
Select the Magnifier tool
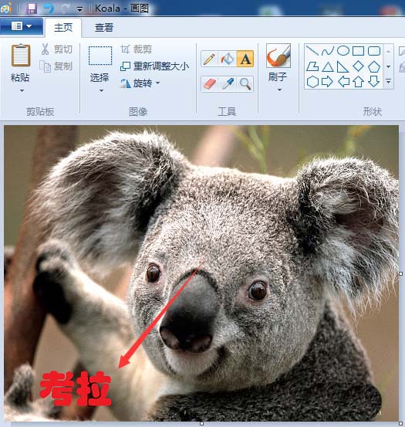(x=245, y=84)
